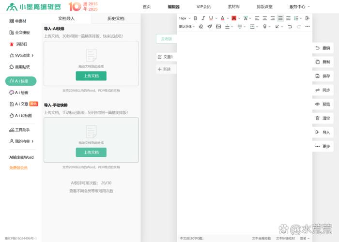
Task: Click the diagonal arrow icon
Action: coord(277,26)
